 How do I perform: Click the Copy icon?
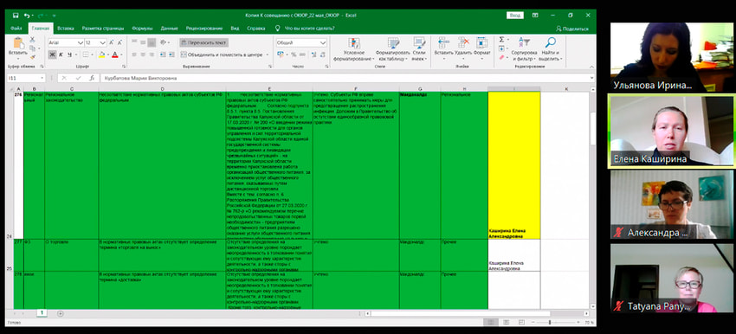[x=32, y=48]
